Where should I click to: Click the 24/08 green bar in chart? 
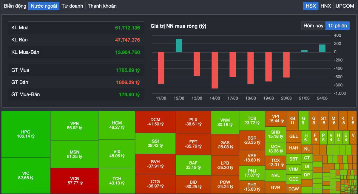coord(322,48)
